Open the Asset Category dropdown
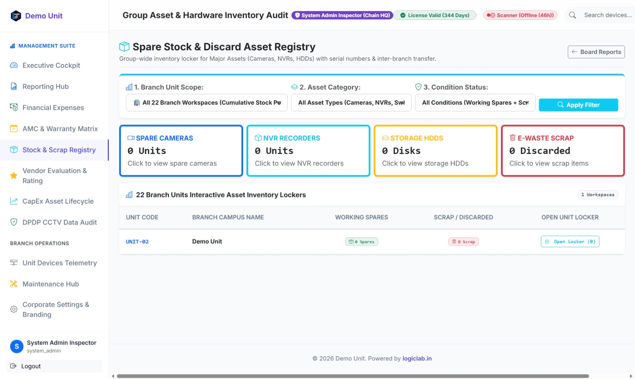The image size is (635, 379). click(351, 103)
